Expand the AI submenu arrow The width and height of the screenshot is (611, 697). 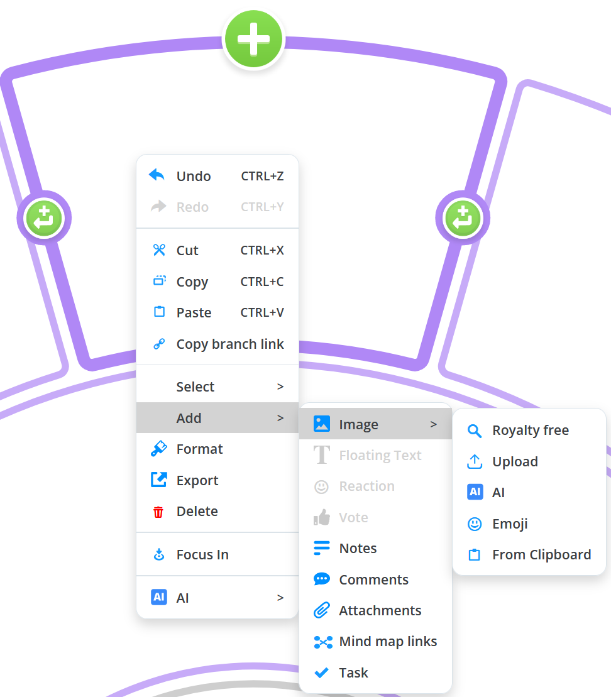(280, 598)
